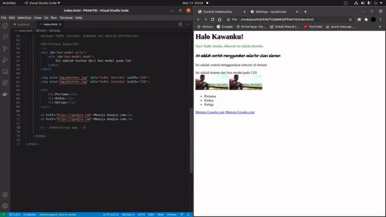The height and width of the screenshot is (217, 386).
Task: Open the Terminal menu in VS Code
Action: [x=66, y=17]
